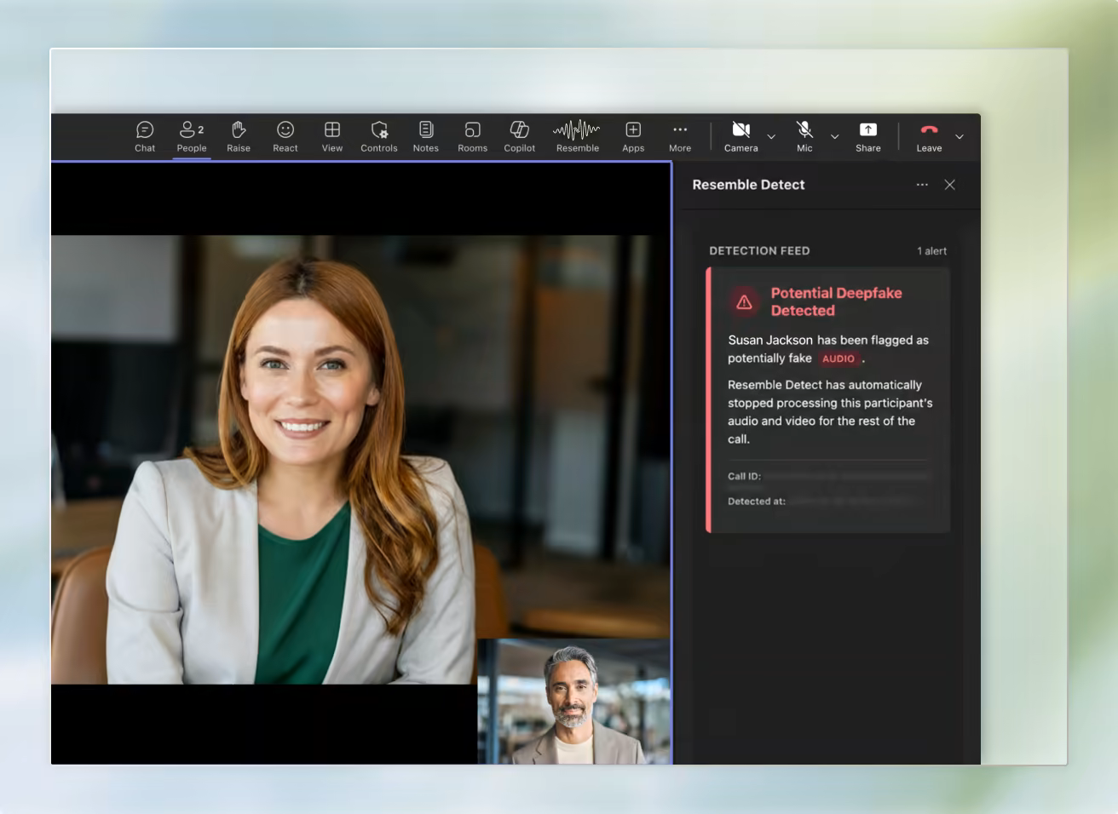
Task: Unmute the Mic
Action: 804,136
